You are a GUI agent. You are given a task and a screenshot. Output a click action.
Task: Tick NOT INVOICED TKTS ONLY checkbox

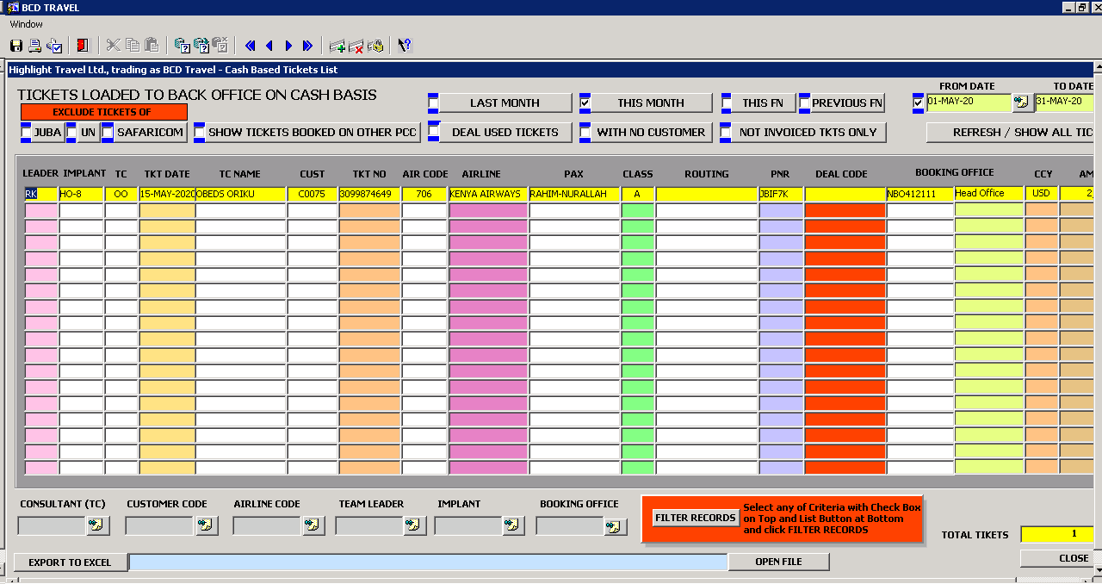pos(727,132)
